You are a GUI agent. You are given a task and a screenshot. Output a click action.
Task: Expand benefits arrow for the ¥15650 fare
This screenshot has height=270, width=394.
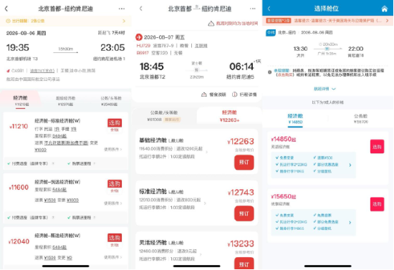(x=350, y=223)
